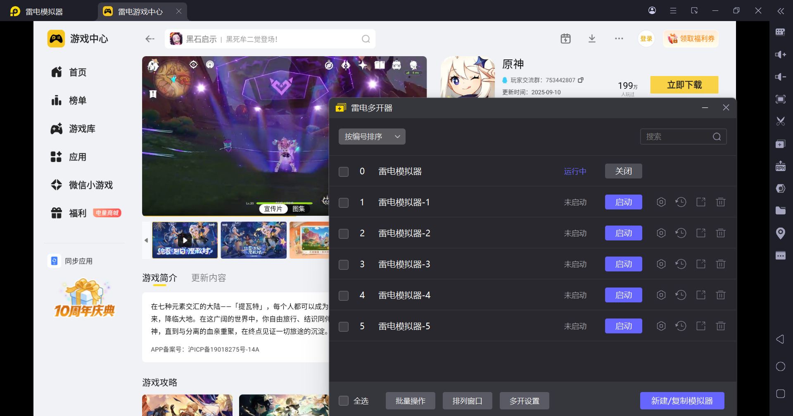Click the 搜索 field in 雷电多开器
The width and height of the screenshot is (793, 416).
coord(683,137)
